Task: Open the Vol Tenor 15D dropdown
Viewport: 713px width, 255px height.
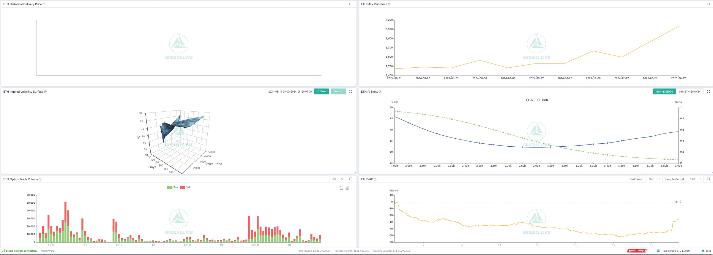Action: [x=654, y=179]
